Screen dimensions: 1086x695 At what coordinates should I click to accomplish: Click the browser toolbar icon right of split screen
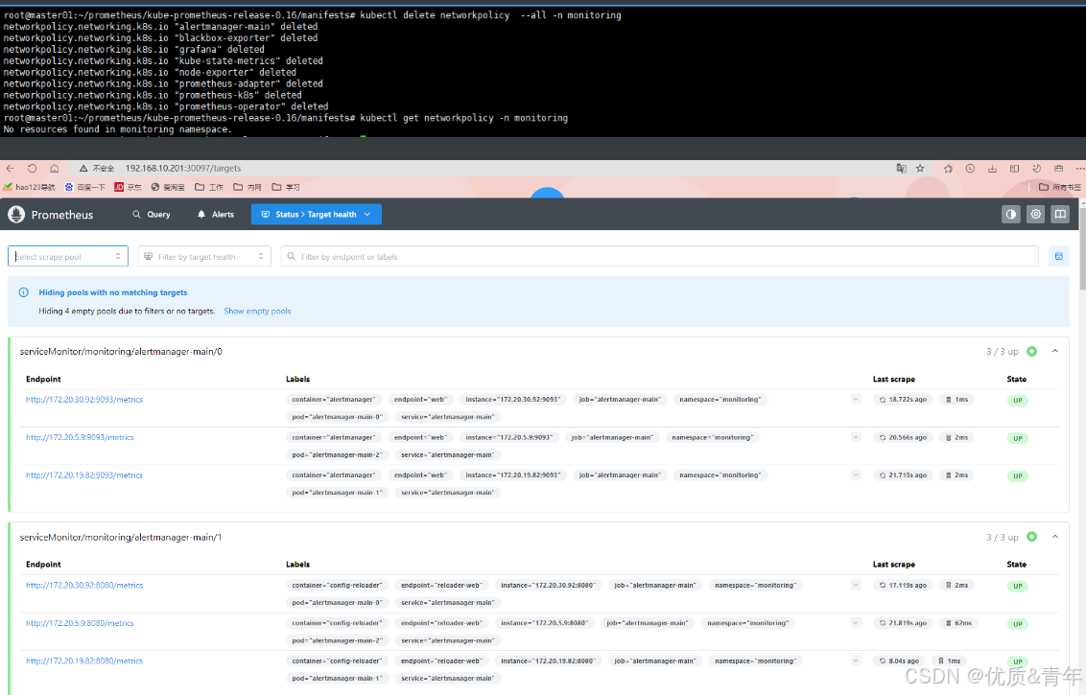1037,168
